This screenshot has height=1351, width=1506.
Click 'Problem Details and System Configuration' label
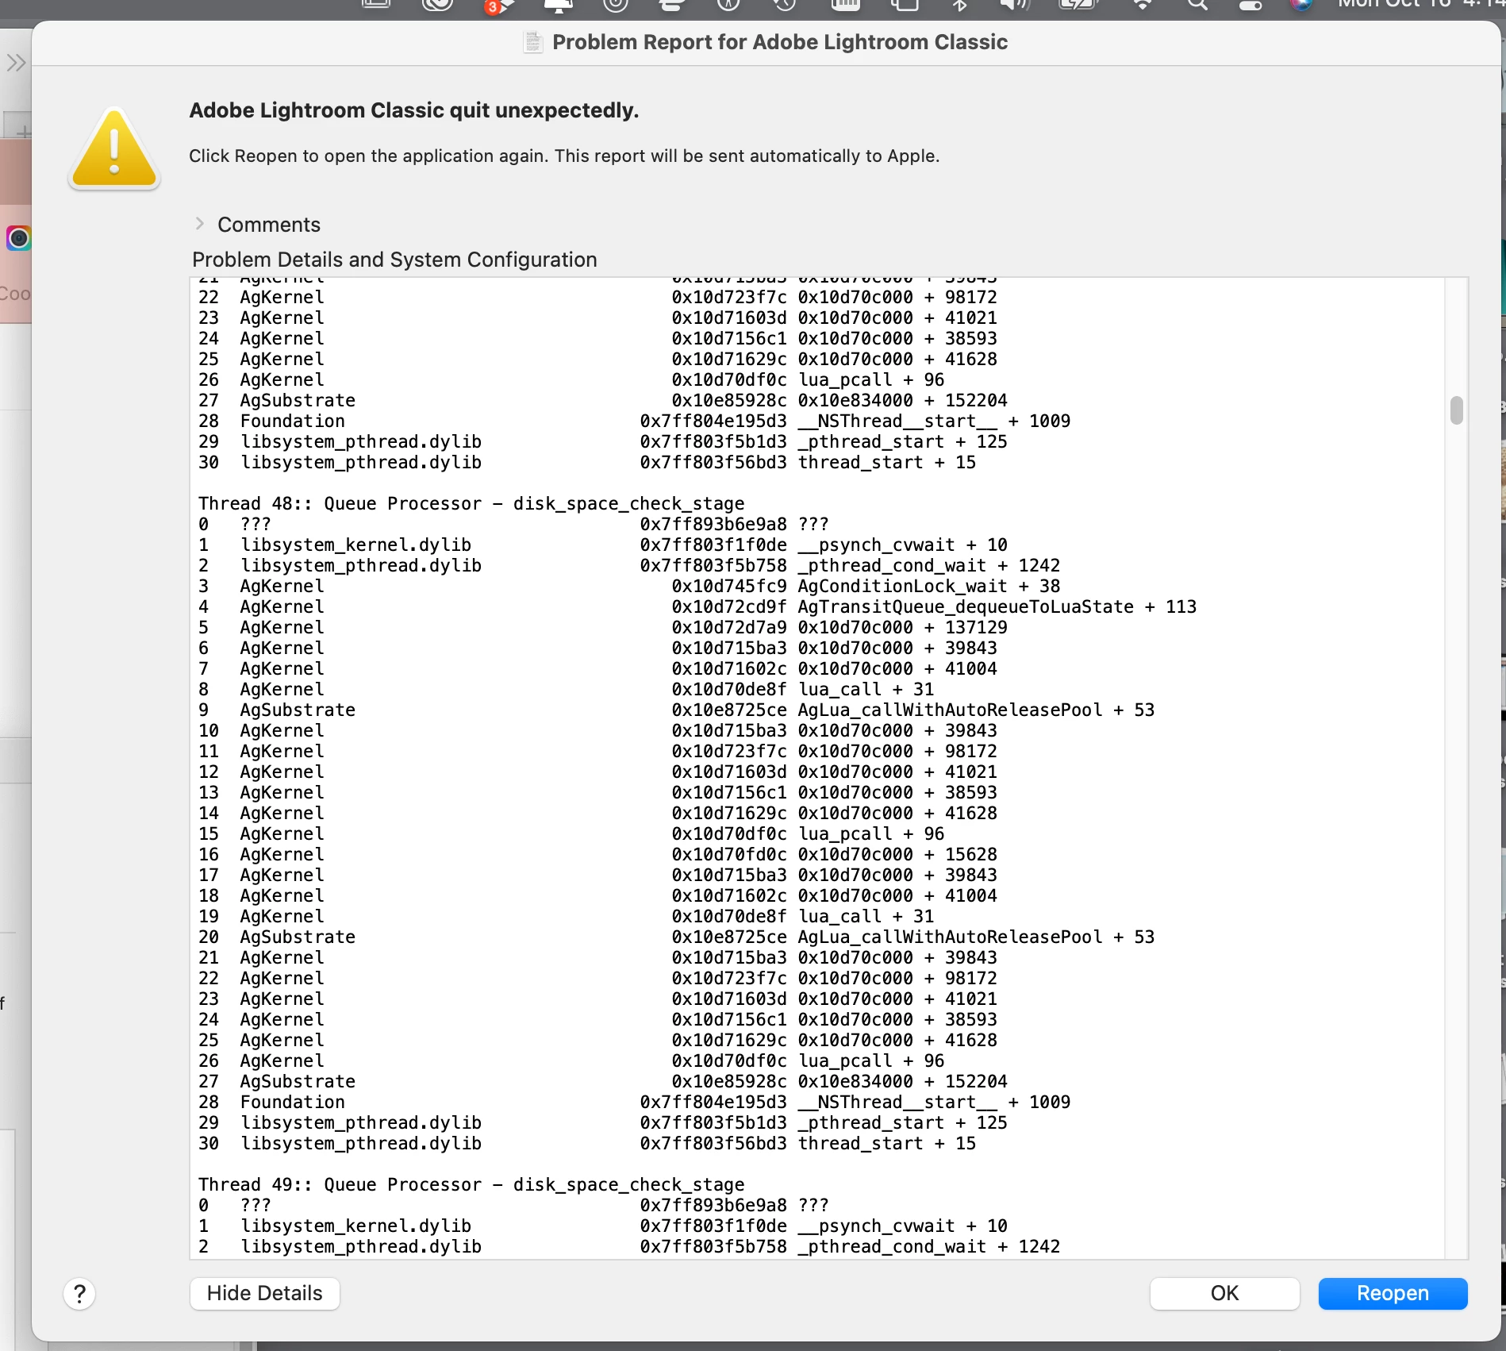click(394, 260)
